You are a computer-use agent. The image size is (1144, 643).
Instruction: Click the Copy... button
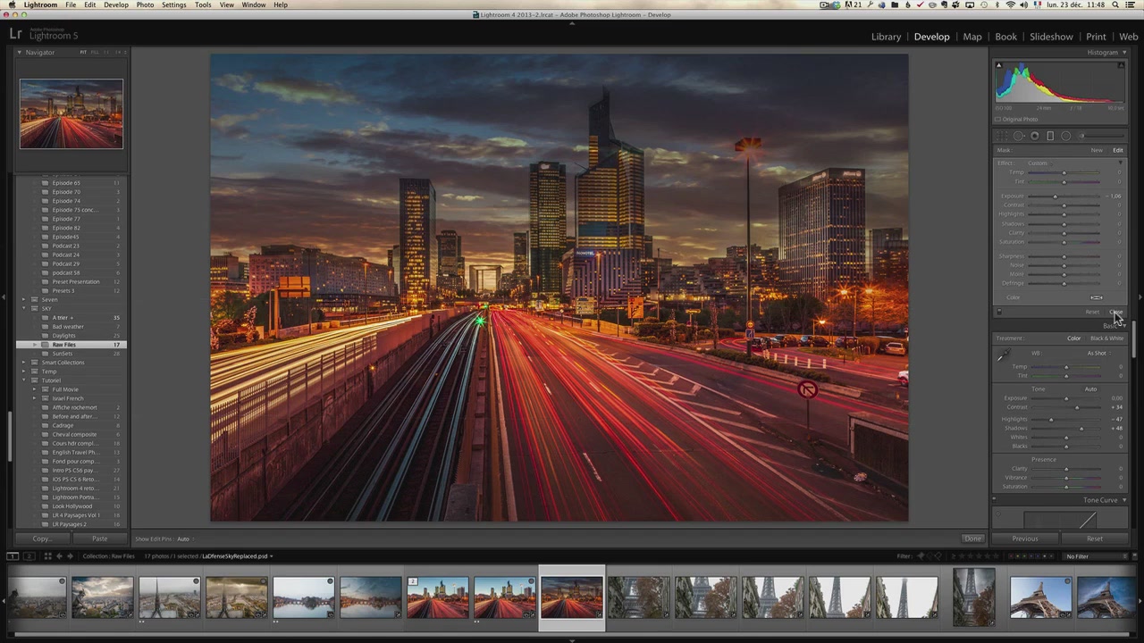pyautogui.click(x=41, y=539)
